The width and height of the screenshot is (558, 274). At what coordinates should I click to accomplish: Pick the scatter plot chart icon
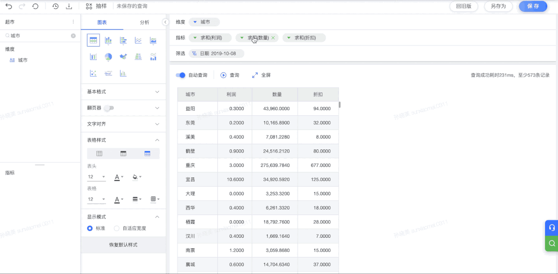click(x=93, y=73)
